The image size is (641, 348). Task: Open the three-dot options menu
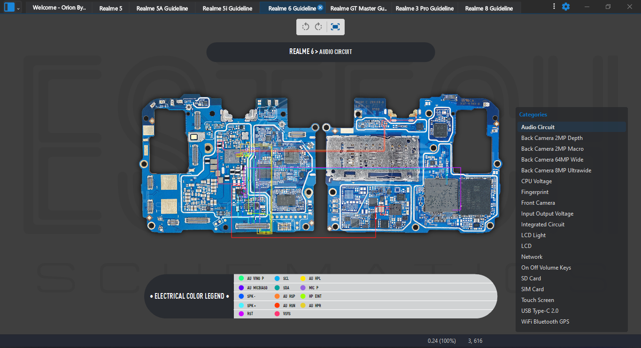pyautogui.click(x=554, y=7)
